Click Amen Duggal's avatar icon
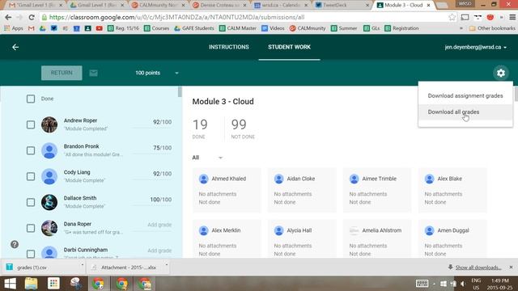 tap(430, 230)
